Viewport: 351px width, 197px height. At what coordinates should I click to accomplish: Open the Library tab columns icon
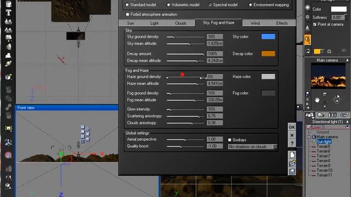pyautogui.click(x=332, y=115)
